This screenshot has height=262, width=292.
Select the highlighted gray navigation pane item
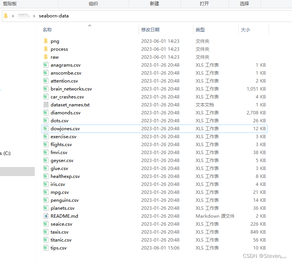tap(17, 171)
